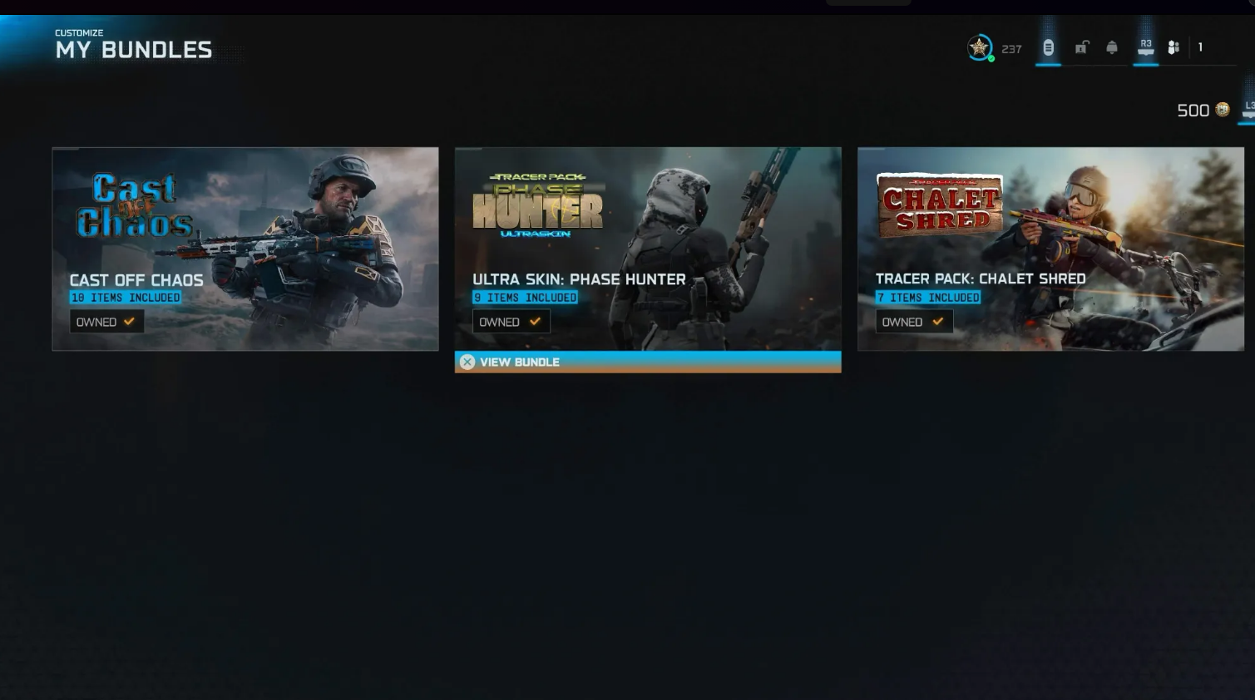Click the Owned badge on Cast Off Chaos

(x=106, y=322)
